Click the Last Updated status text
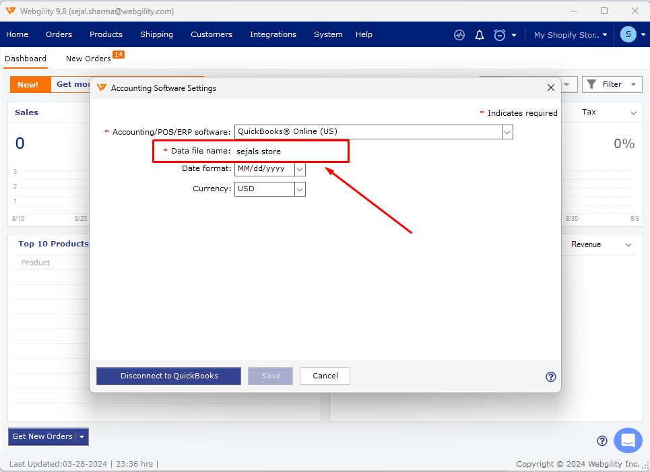 point(84,464)
